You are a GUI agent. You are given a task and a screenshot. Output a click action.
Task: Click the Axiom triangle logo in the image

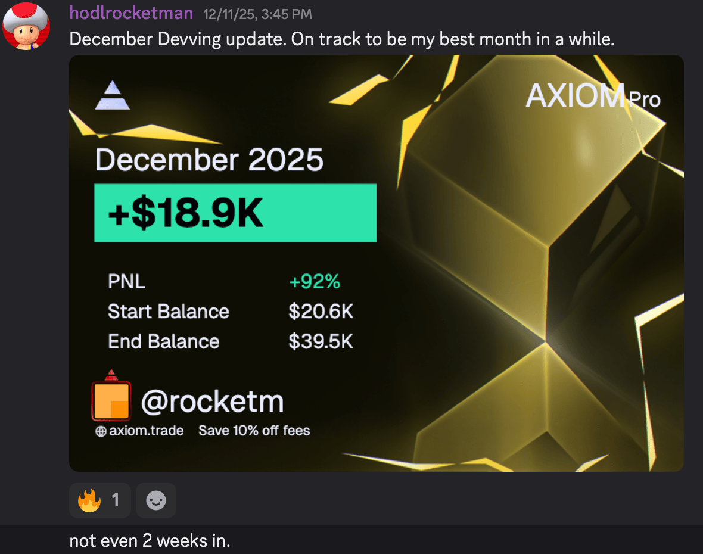click(113, 97)
